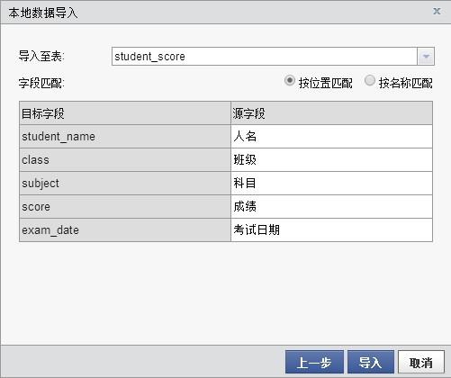Click the 上一步 button
This screenshot has width=451, height=378.
[x=314, y=362]
